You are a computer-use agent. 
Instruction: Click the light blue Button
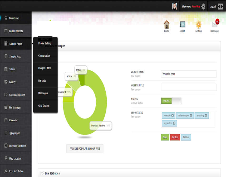tap(186, 137)
